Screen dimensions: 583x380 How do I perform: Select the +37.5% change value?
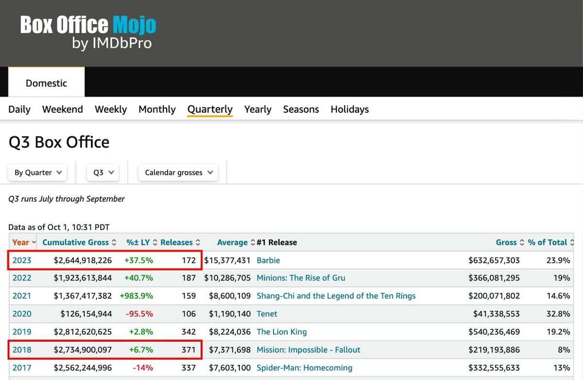point(139,260)
